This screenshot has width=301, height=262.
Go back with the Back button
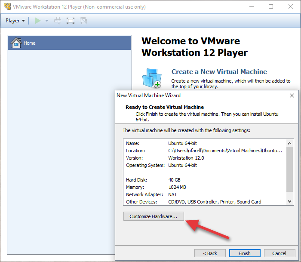pos(210,253)
